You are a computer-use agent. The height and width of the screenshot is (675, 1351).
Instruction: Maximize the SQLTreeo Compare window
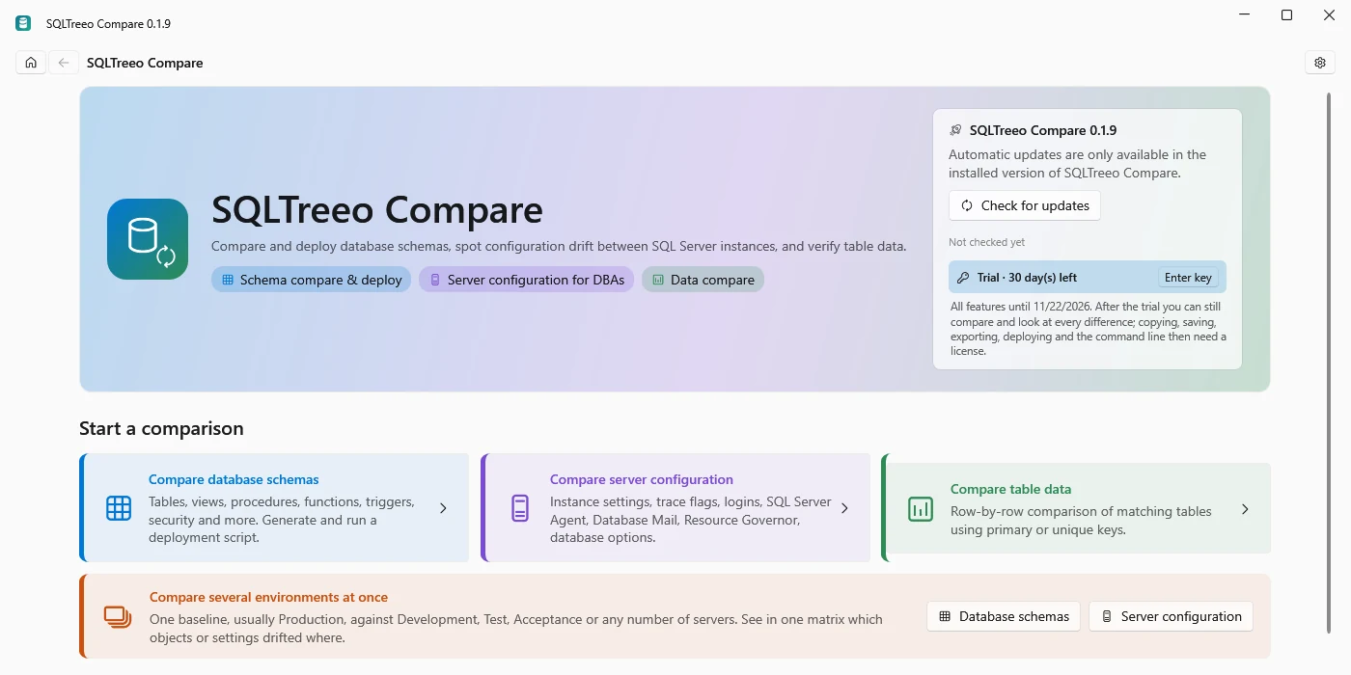[1286, 15]
